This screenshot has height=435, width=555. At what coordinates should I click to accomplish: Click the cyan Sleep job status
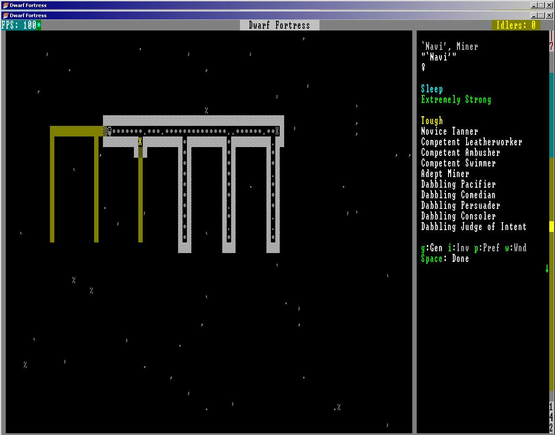(432, 89)
